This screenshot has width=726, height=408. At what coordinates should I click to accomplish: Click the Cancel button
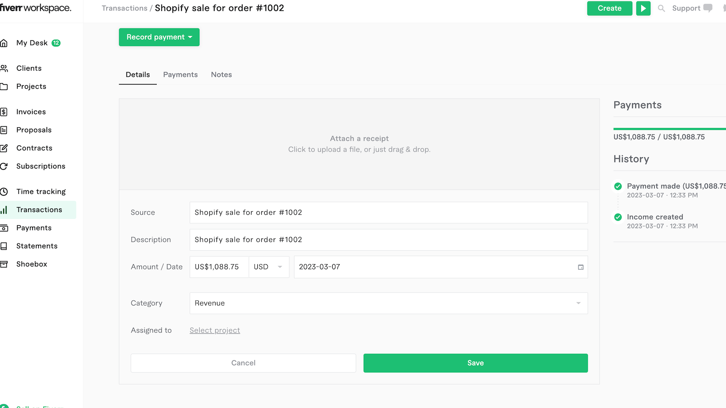(x=243, y=363)
